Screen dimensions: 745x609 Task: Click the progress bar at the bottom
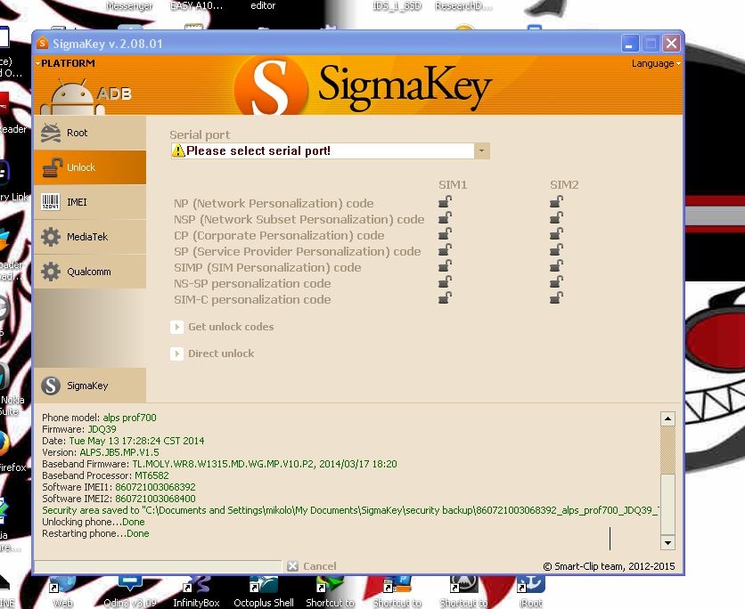click(x=158, y=565)
